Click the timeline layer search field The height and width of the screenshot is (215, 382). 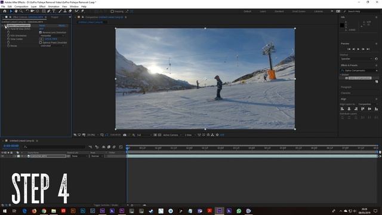tap(54, 147)
